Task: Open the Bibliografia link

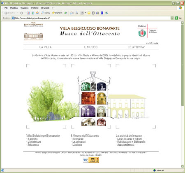Action: tap(140, 142)
